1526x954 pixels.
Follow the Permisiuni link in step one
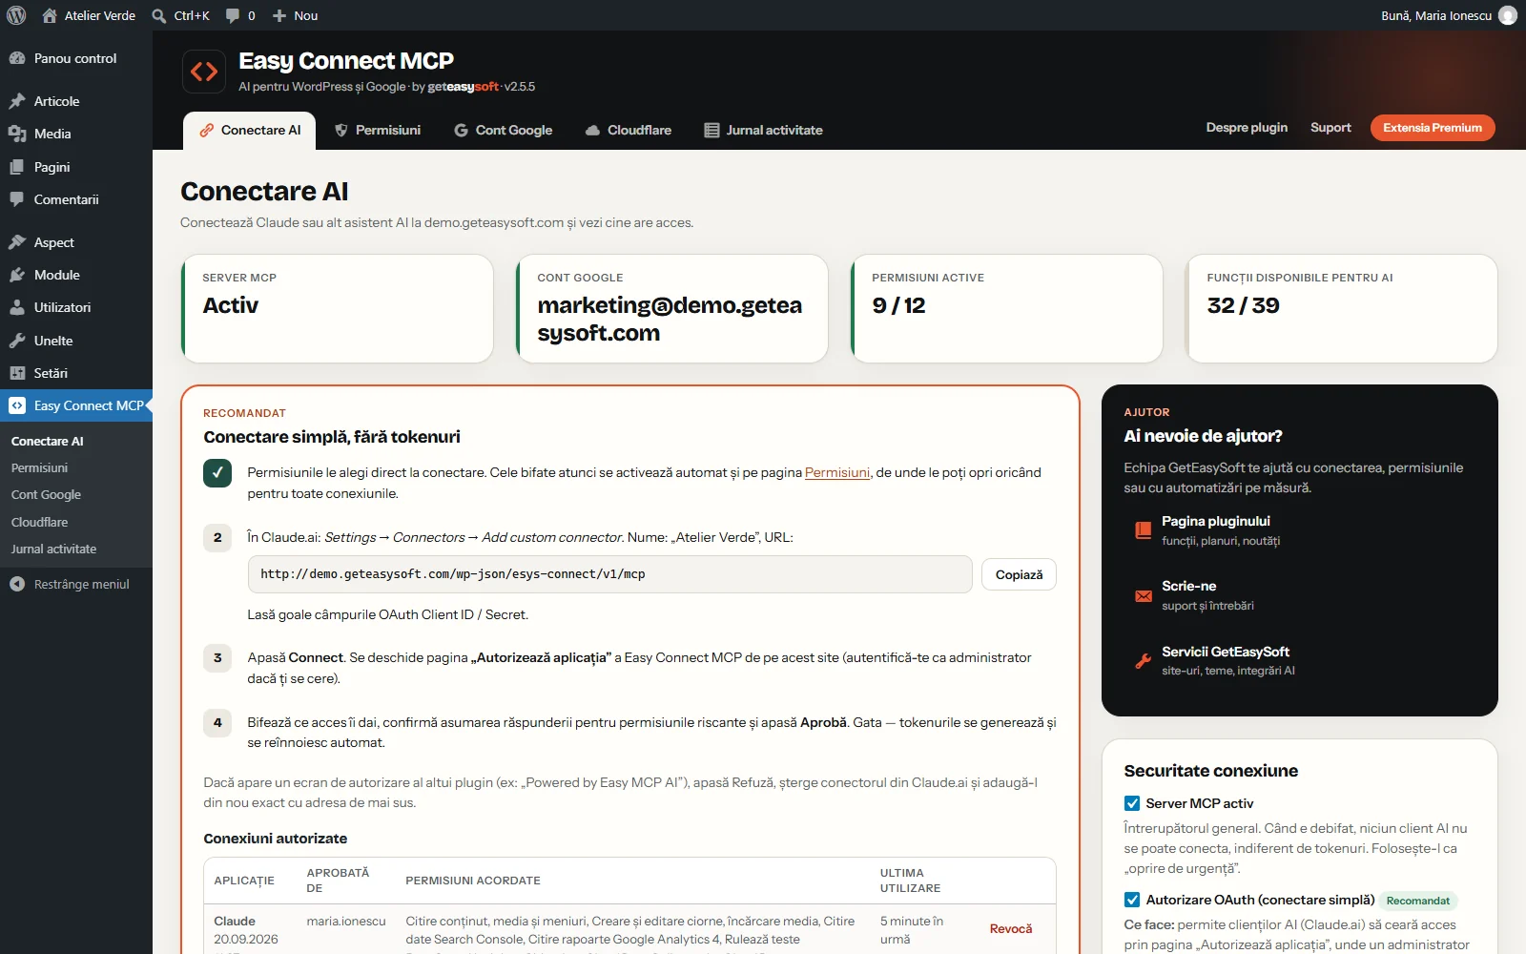837,472
